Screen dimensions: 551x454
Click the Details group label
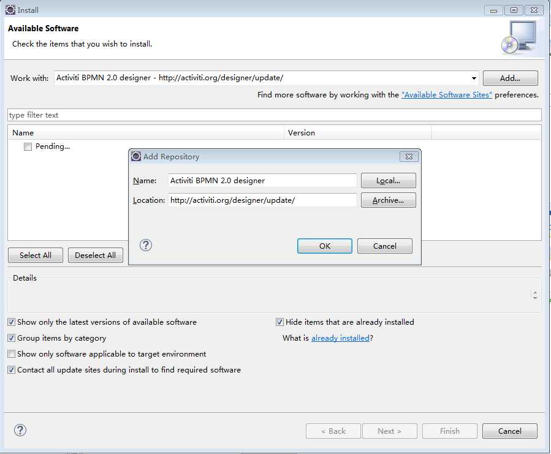tap(25, 278)
